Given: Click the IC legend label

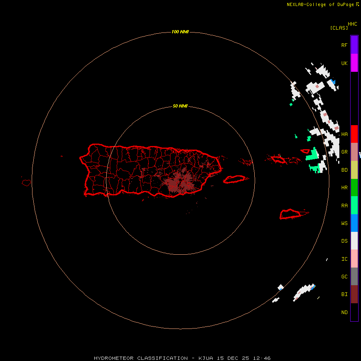Looking at the screenshot, I should (x=344, y=259).
